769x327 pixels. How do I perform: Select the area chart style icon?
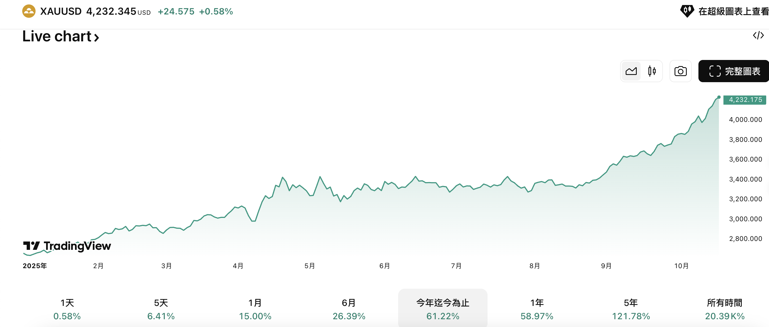[x=631, y=71]
